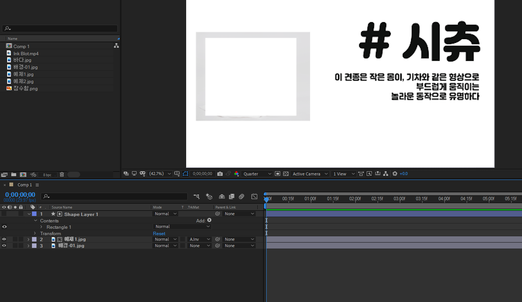Take a snapshot with the camera icon
This screenshot has height=302, width=522.
(220, 174)
